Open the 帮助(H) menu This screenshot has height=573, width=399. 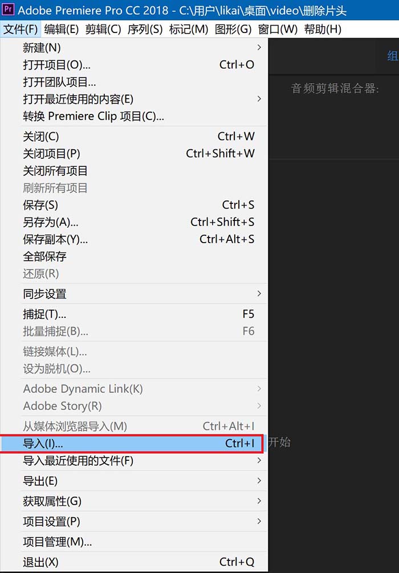[x=323, y=29]
